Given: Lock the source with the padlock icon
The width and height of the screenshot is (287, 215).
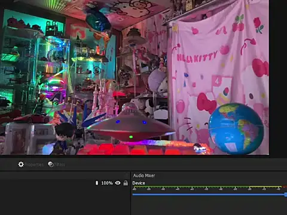Looking at the screenshot, I should point(126,183).
